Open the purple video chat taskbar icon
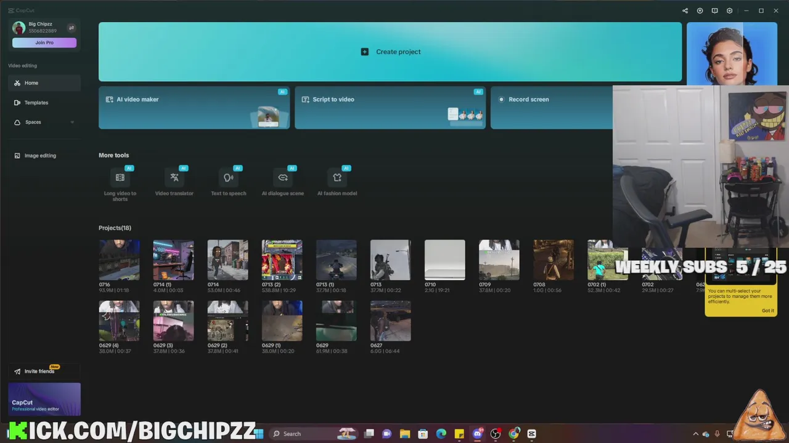The image size is (789, 443). (387, 434)
